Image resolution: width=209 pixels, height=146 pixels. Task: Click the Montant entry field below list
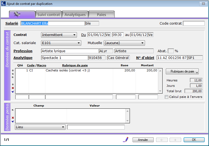[x=148, y=97]
